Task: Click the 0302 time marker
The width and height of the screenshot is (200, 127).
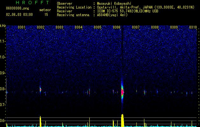Action: (x=41, y=27)
